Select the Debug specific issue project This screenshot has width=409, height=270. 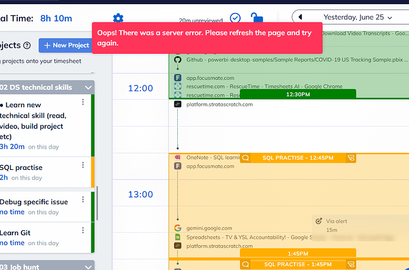(x=46, y=207)
